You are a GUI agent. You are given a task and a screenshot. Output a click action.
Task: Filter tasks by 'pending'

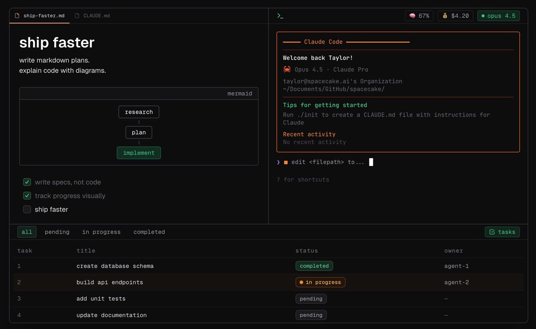pyautogui.click(x=57, y=232)
